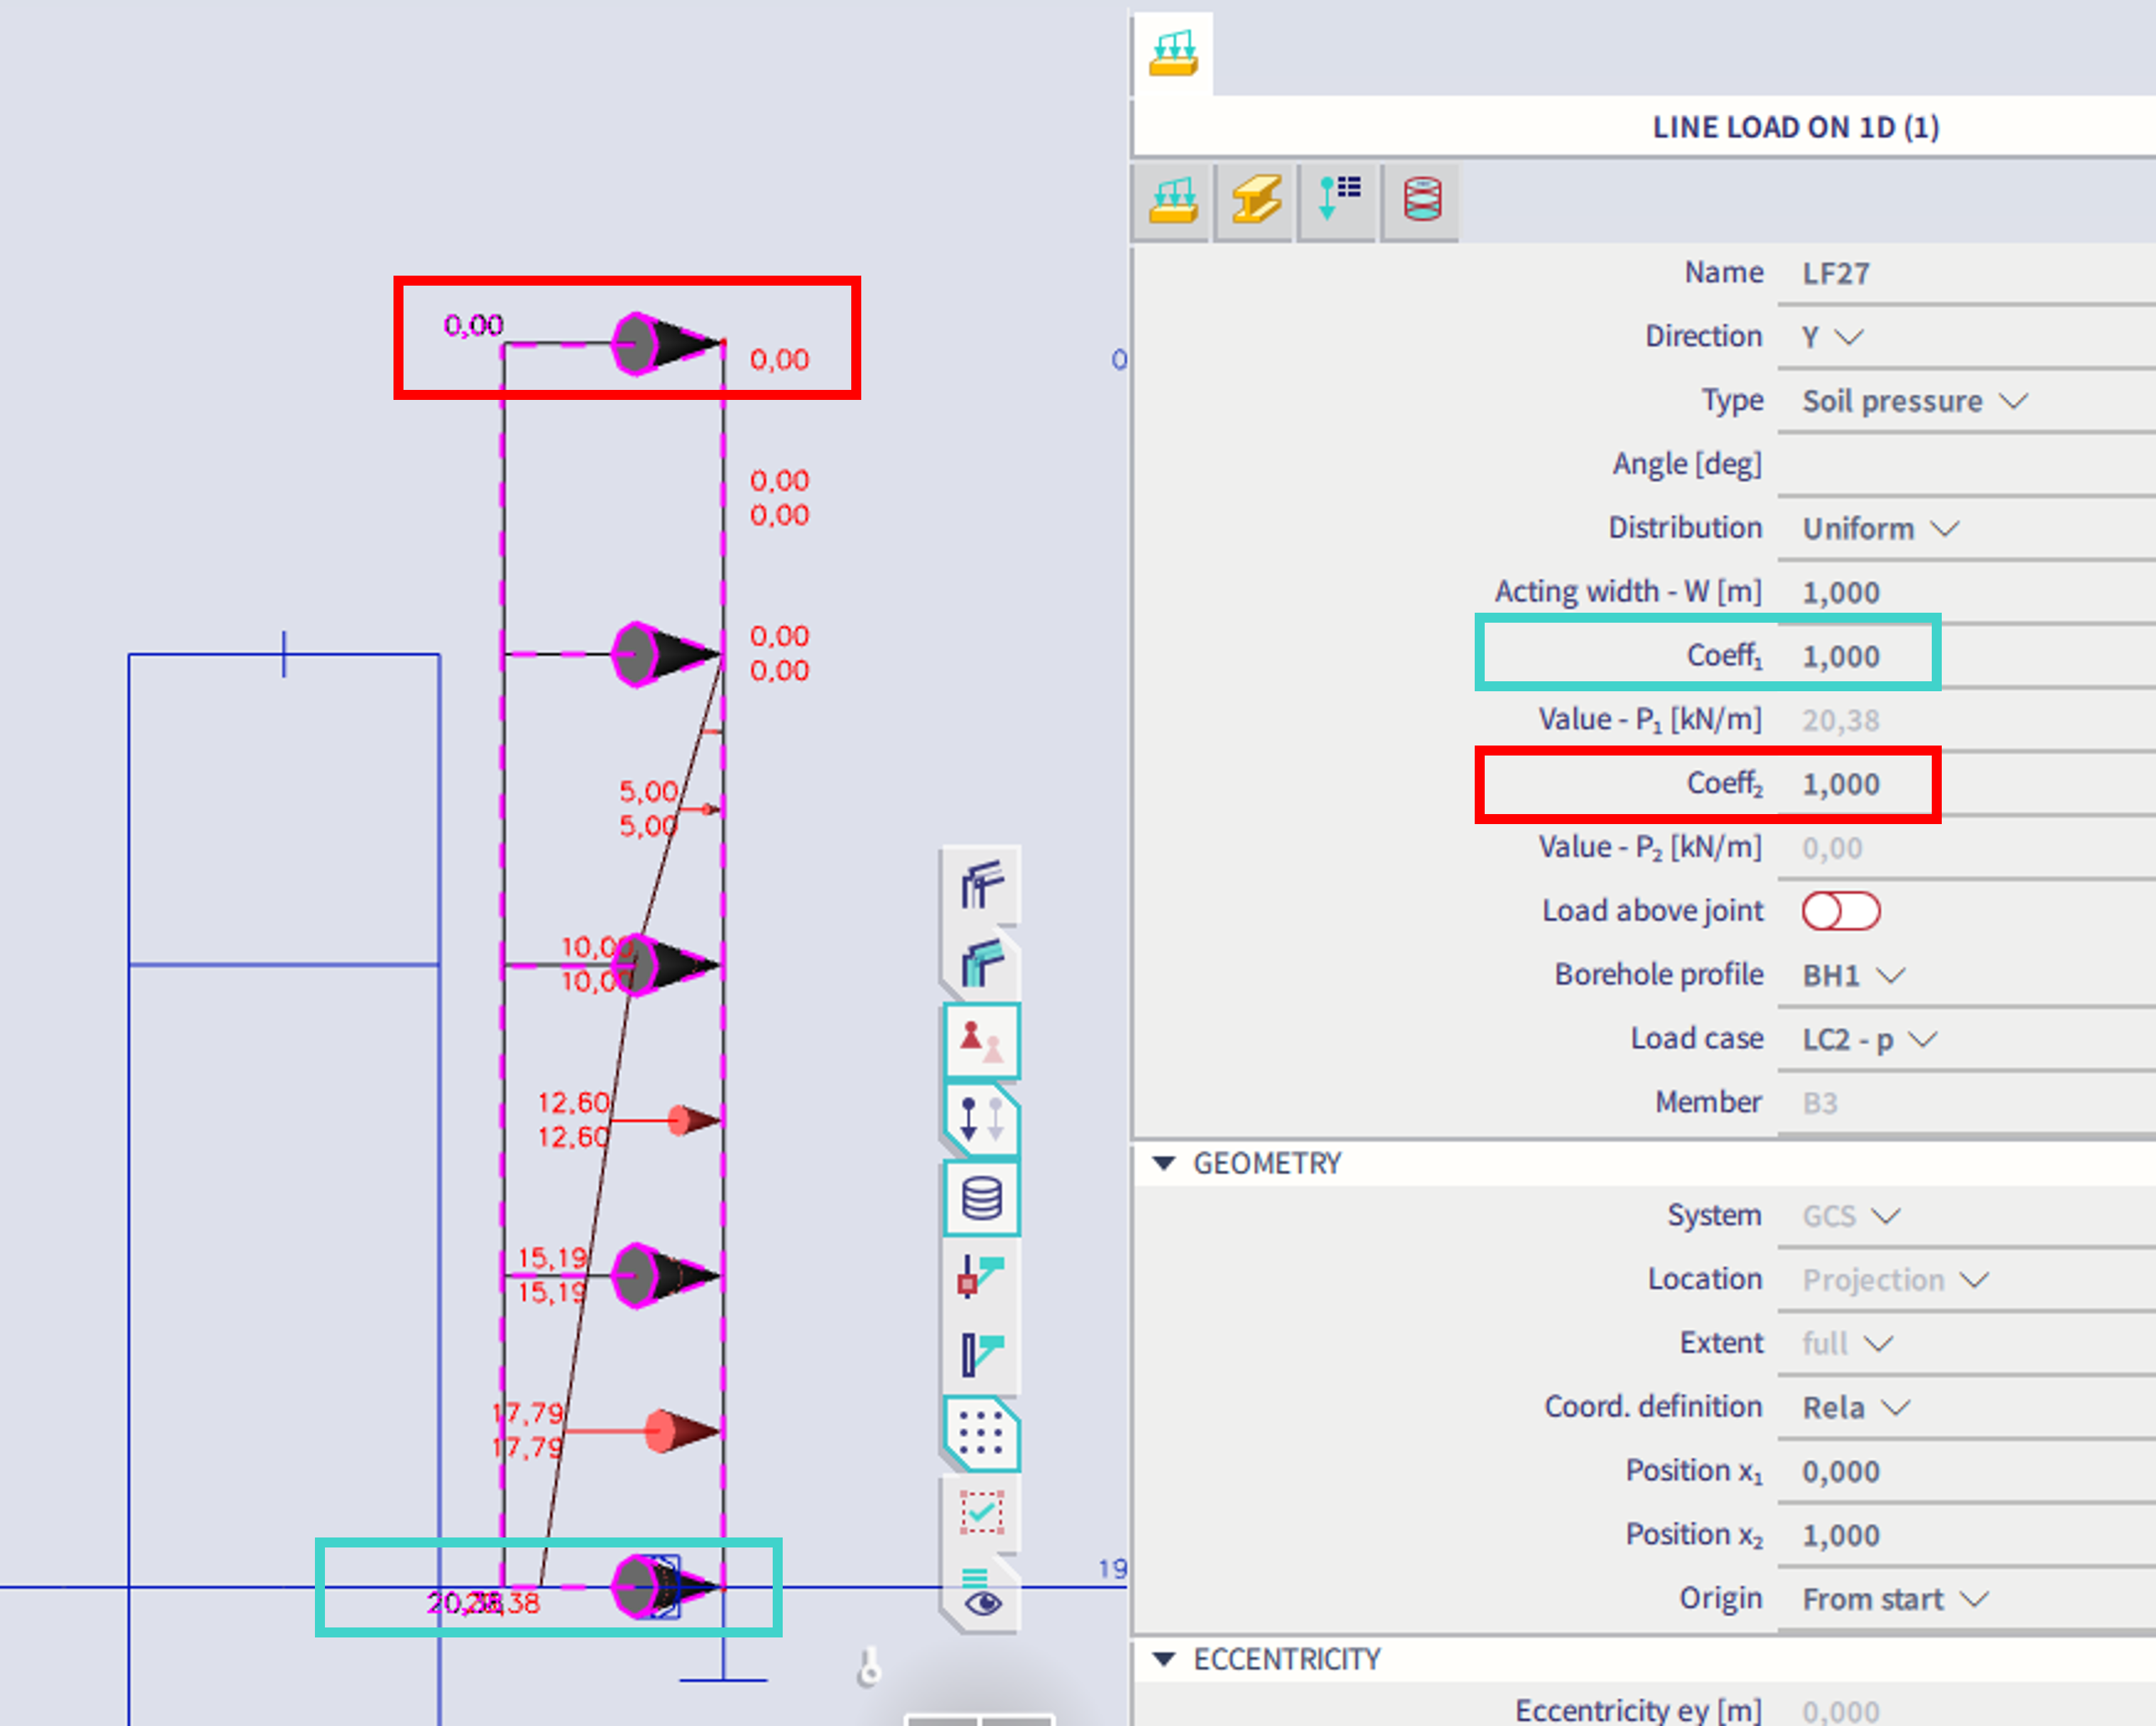Click the Coeff₂ value field
This screenshot has height=1726, width=2156.
(1840, 785)
